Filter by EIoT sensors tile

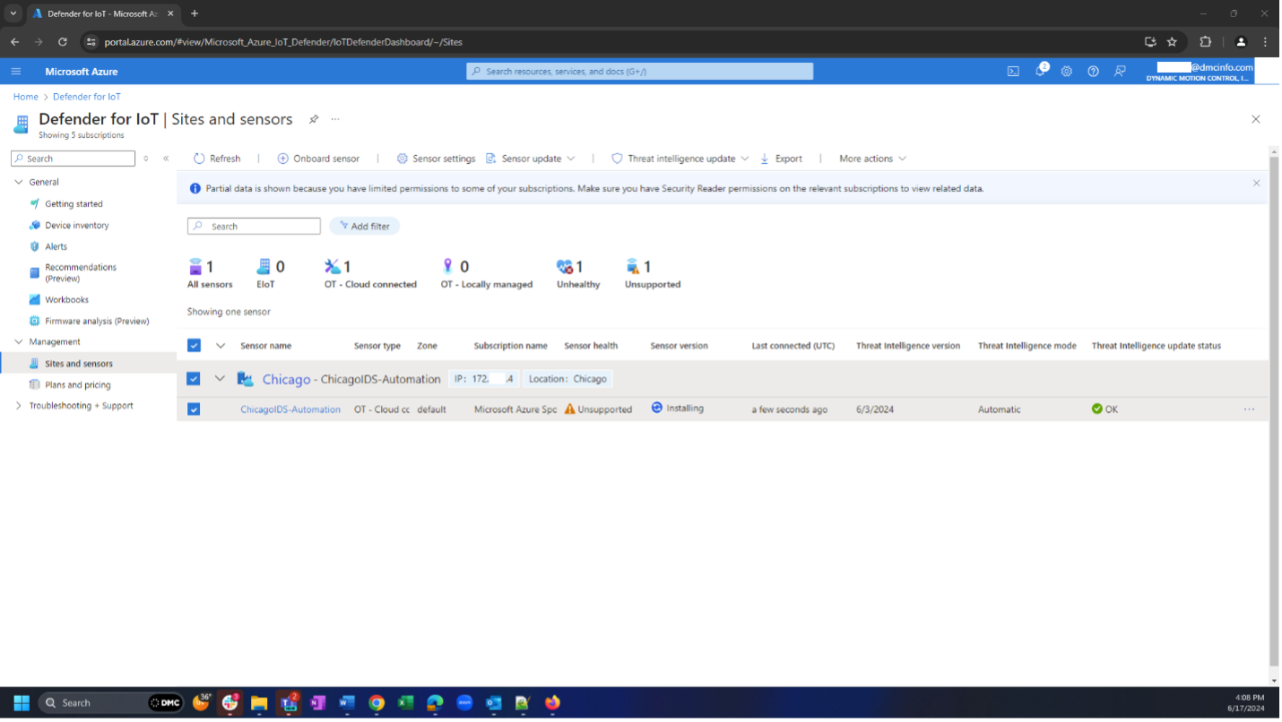pos(269,273)
